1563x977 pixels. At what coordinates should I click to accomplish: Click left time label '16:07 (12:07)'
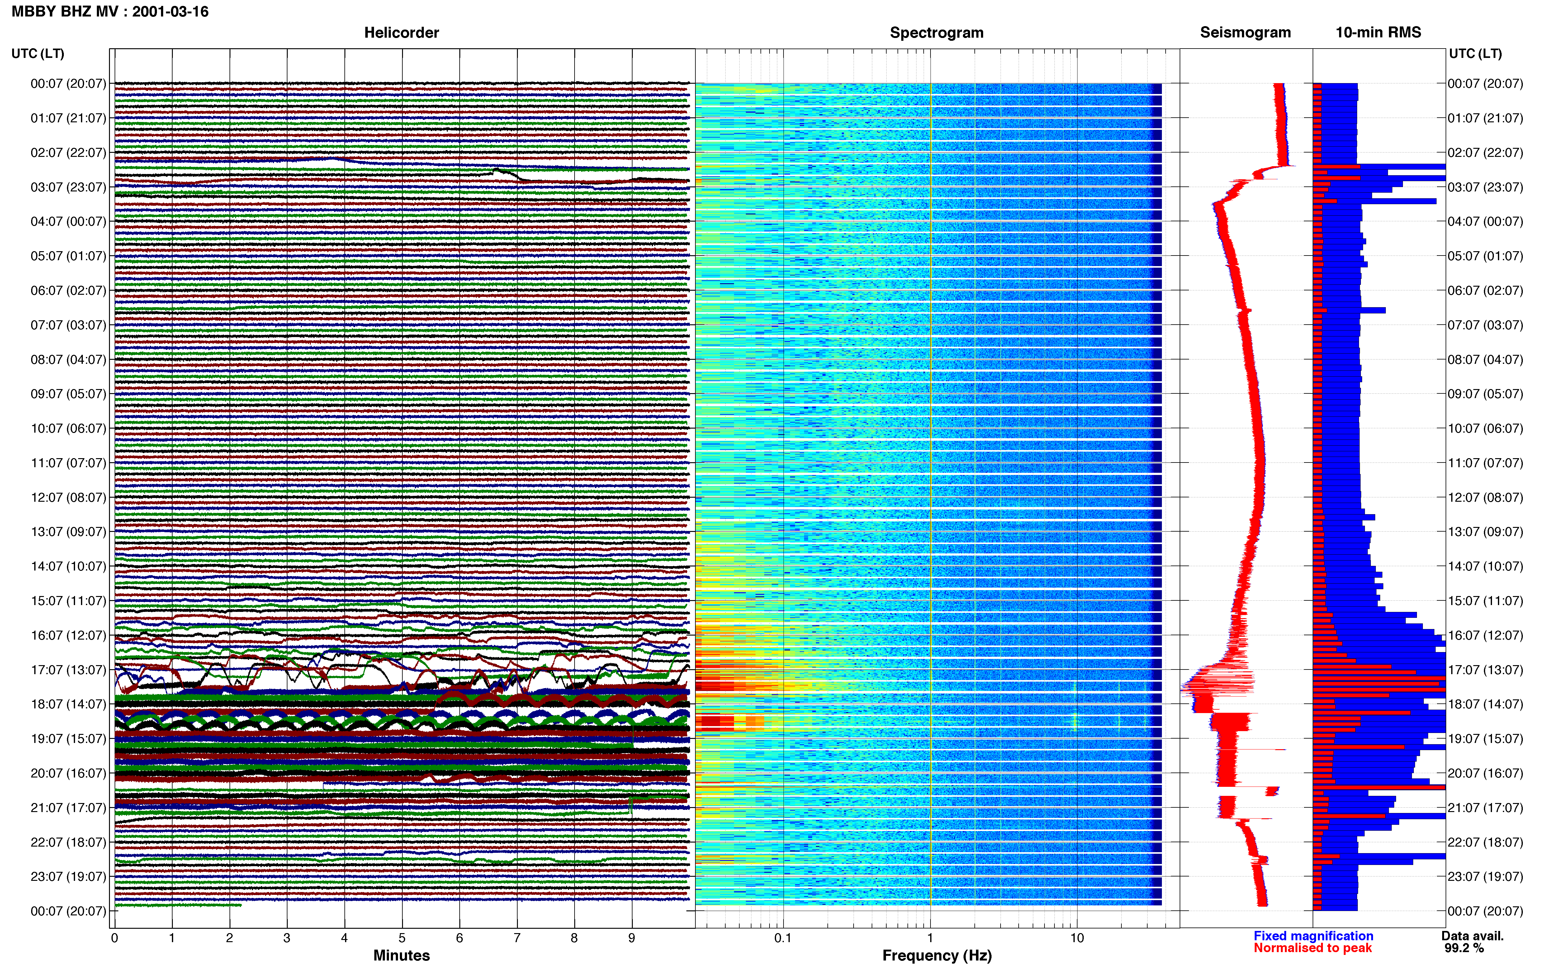[x=69, y=635]
